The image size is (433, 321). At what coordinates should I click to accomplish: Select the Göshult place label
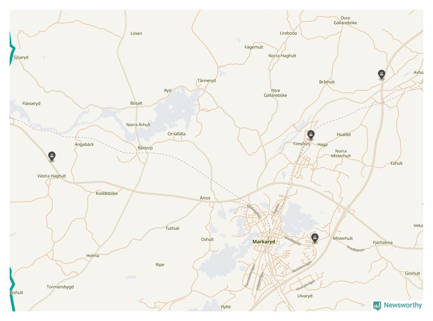coord(413,273)
